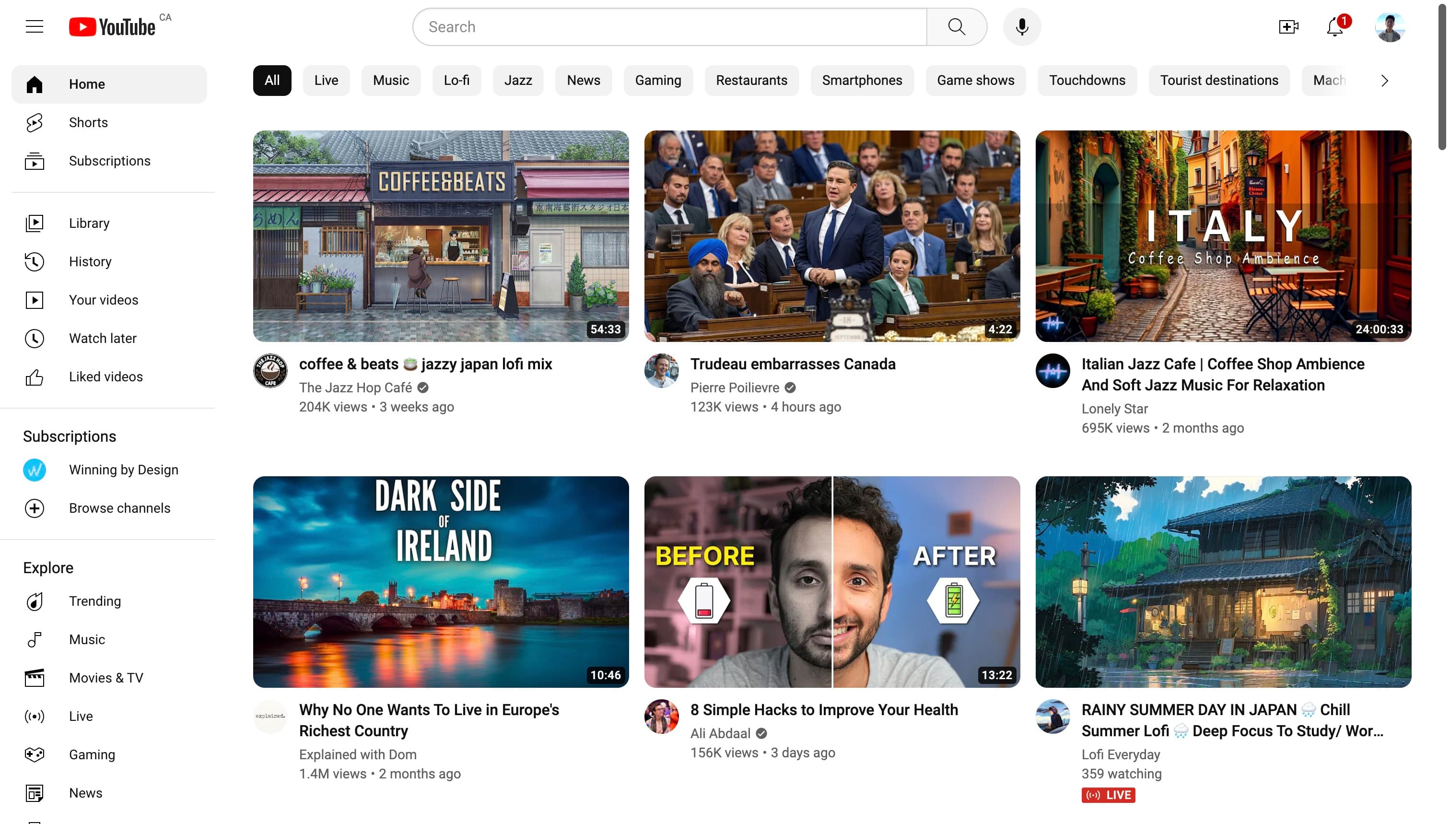The image size is (1450, 824).
Task: Open the hamburger guide menu
Action: tap(35, 26)
